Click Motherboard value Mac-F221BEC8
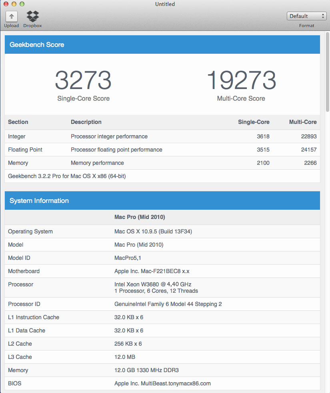The height and width of the screenshot is (393, 330). click(152, 271)
